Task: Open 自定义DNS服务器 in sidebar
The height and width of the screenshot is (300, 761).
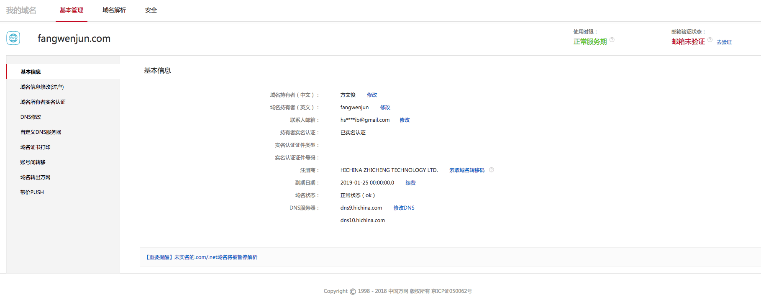Action: coord(41,132)
